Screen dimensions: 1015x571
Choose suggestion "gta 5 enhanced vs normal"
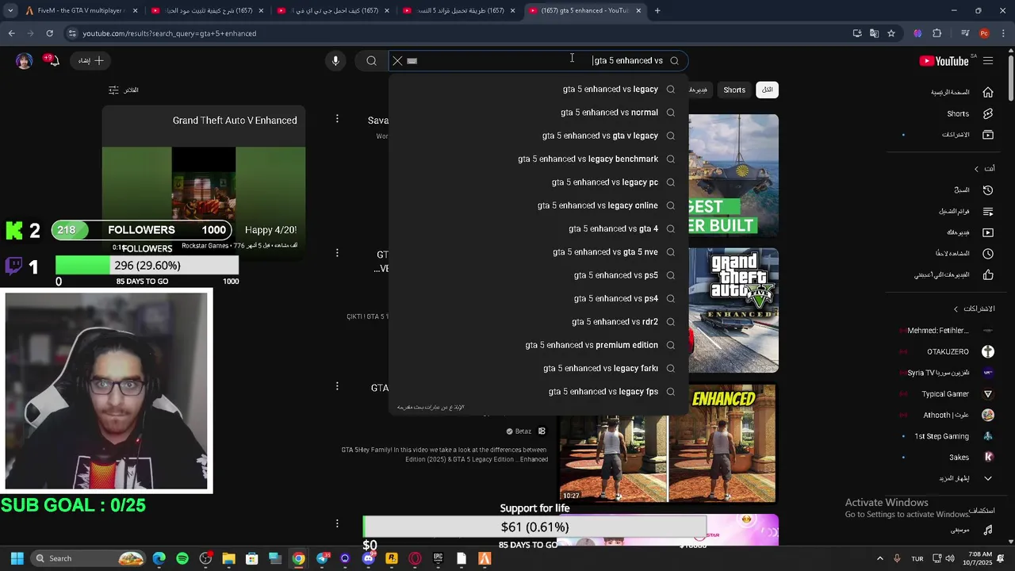click(538, 113)
